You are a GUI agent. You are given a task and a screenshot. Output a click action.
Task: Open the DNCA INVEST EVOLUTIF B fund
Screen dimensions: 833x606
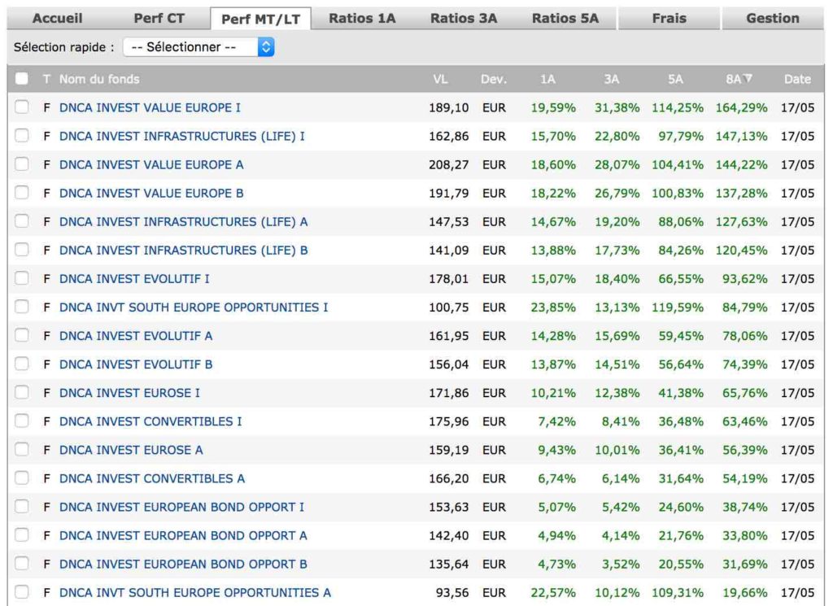tap(136, 364)
